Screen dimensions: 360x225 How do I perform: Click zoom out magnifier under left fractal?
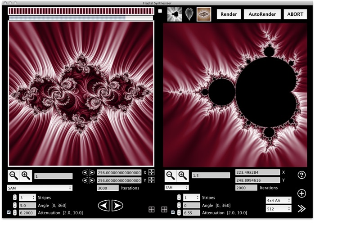[x=14, y=175]
